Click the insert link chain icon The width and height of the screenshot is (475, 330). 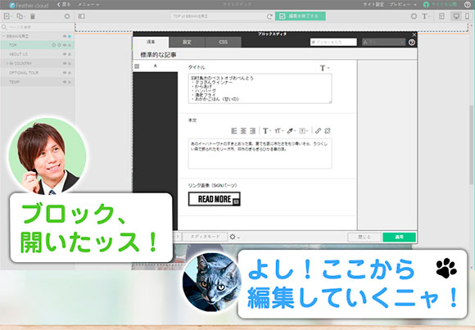coord(318,130)
